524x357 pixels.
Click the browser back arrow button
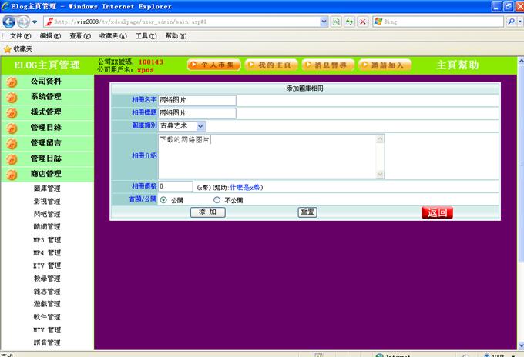tap(9, 22)
